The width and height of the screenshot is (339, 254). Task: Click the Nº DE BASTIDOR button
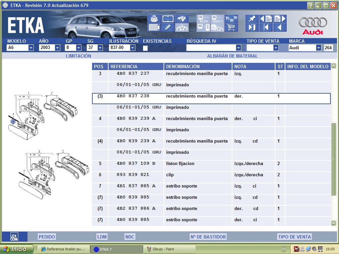click(208, 237)
